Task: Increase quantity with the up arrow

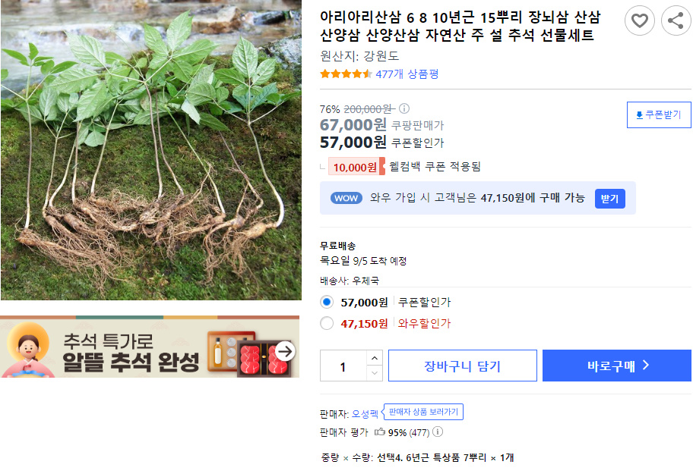Action: click(x=375, y=358)
